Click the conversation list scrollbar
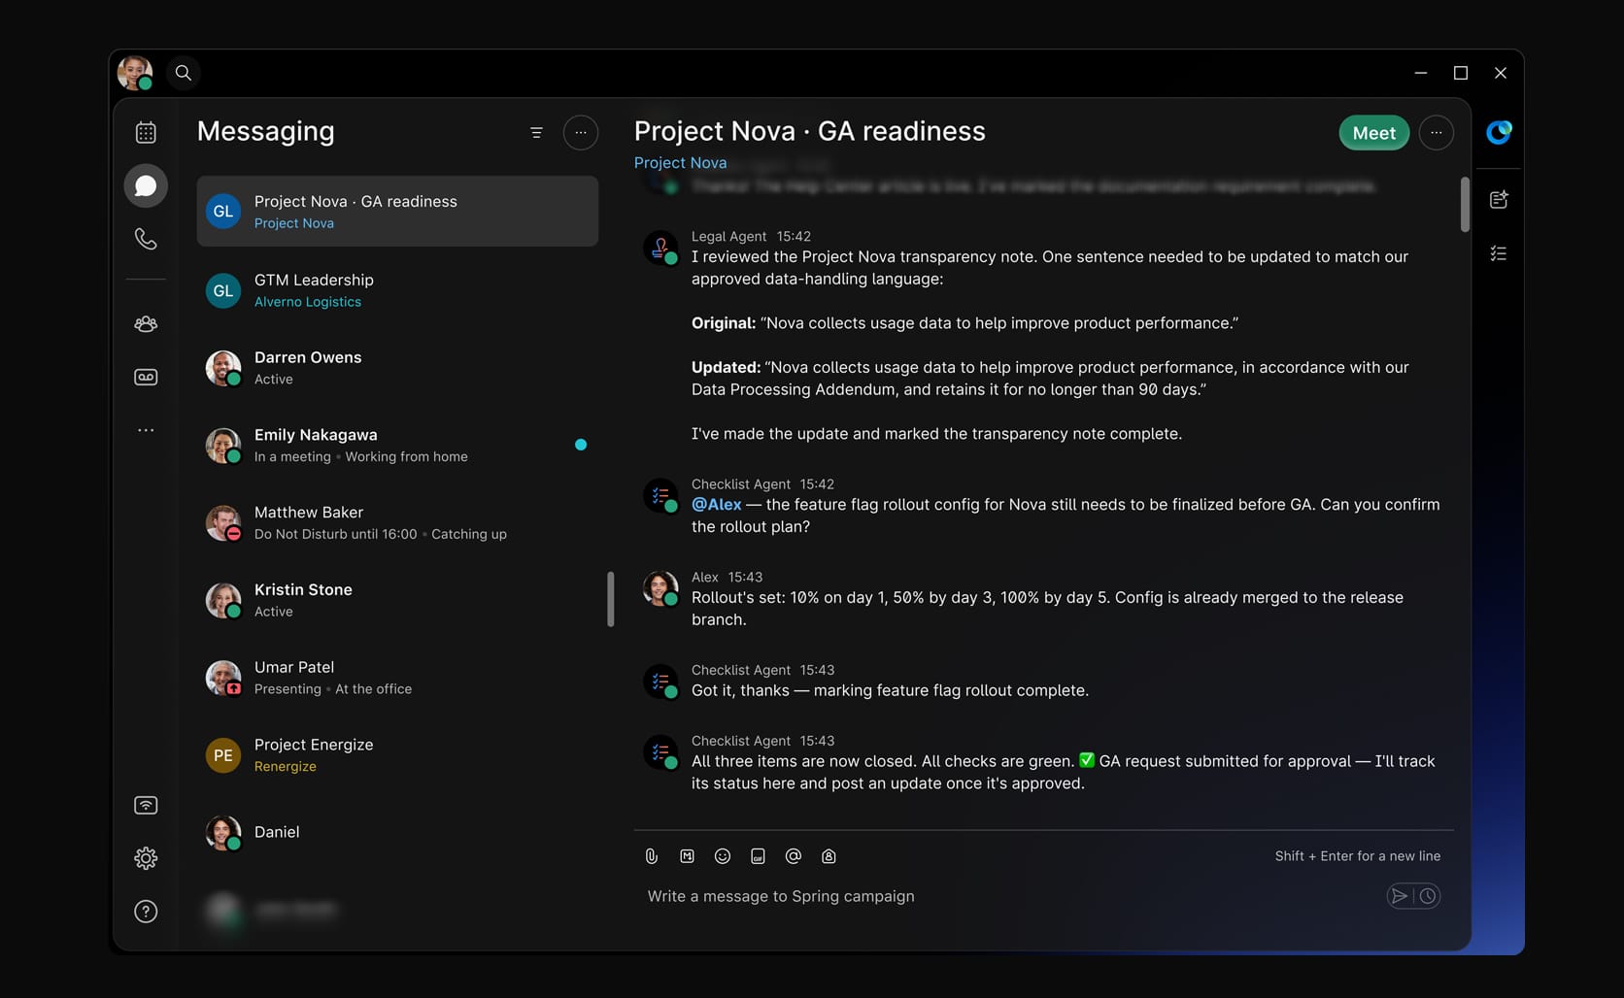This screenshot has height=998, width=1624. (611, 599)
